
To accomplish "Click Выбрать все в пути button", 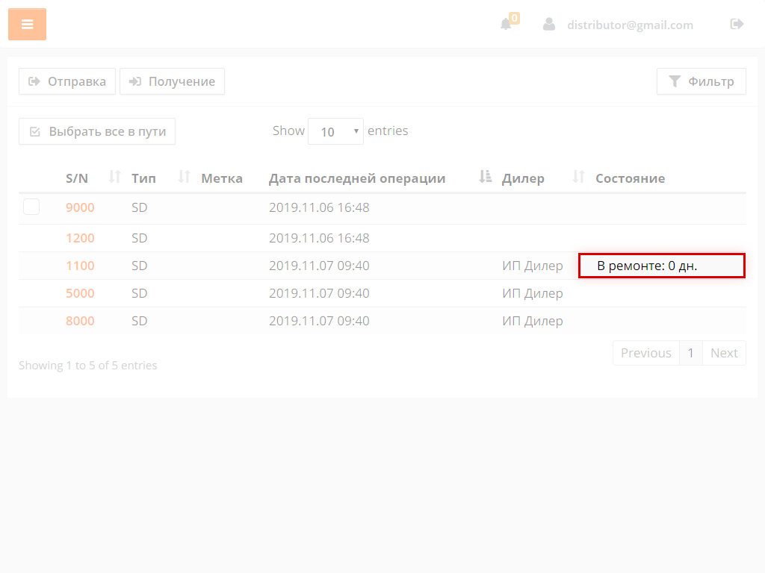I will (x=97, y=131).
